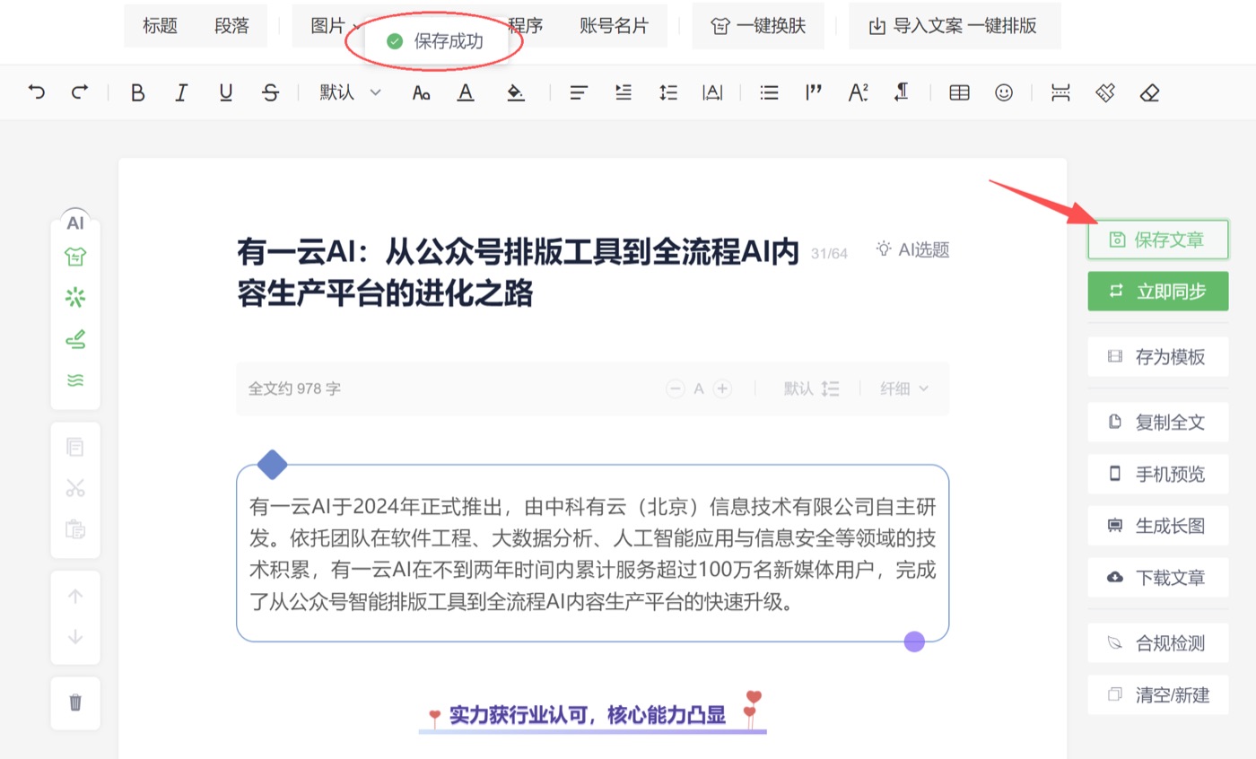This screenshot has width=1256, height=759.
Task: Click the blue diamond handle on paragraph box
Action: pos(273,465)
